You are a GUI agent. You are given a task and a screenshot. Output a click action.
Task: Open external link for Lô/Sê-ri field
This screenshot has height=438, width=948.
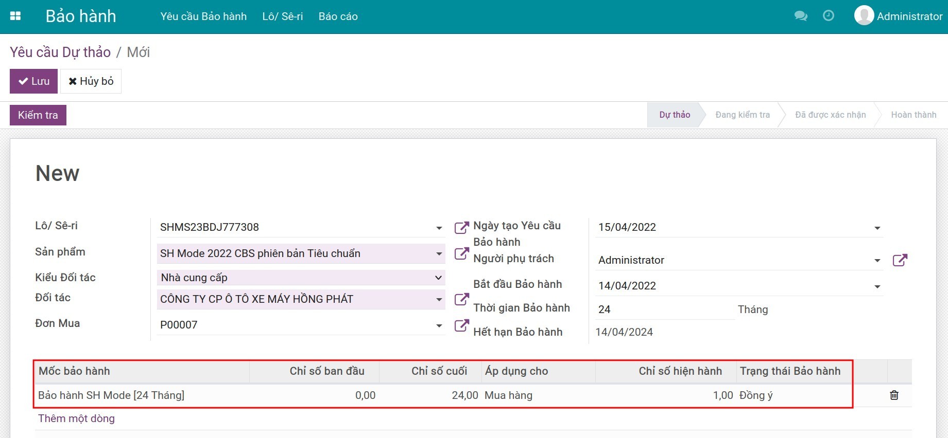tap(461, 227)
